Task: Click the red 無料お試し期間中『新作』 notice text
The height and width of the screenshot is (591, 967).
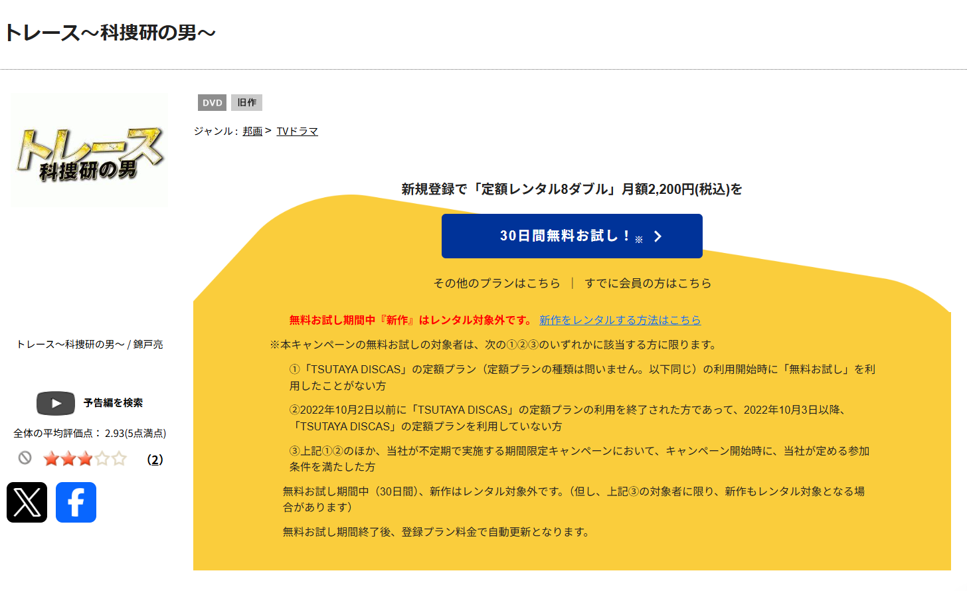Action: pyautogui.click(x=411, y=320)
